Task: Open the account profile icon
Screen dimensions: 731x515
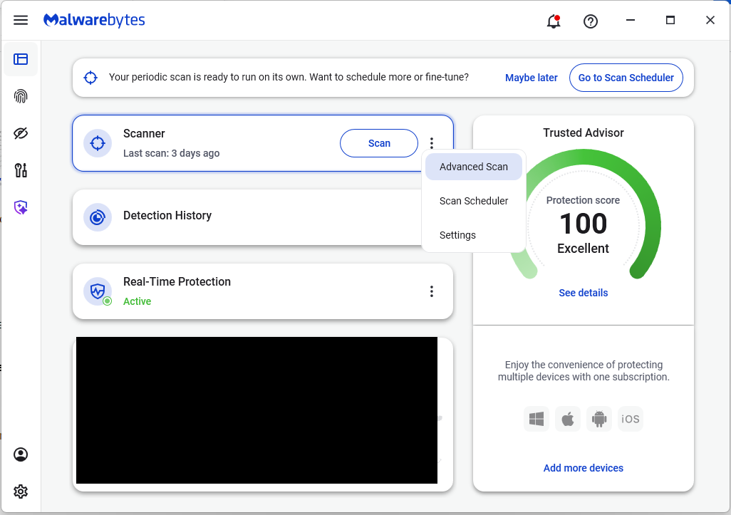Action: point(21,454)
